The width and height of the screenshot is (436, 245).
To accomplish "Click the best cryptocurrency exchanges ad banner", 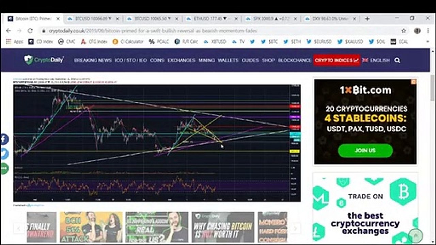I will pyautogui.click(x=365, y=208).
